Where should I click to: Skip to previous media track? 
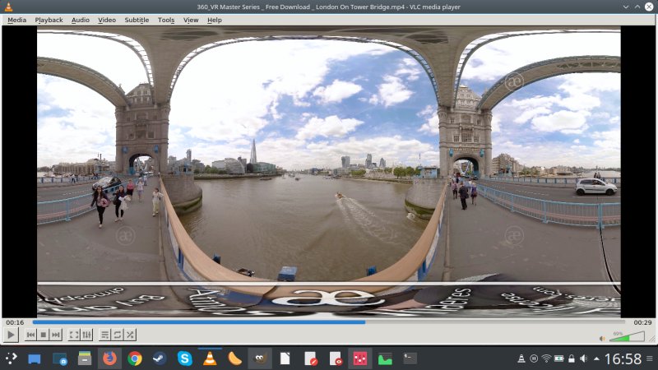31,335
